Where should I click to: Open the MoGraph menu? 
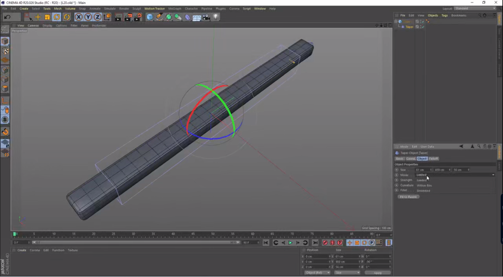click(x=175, y=8)
